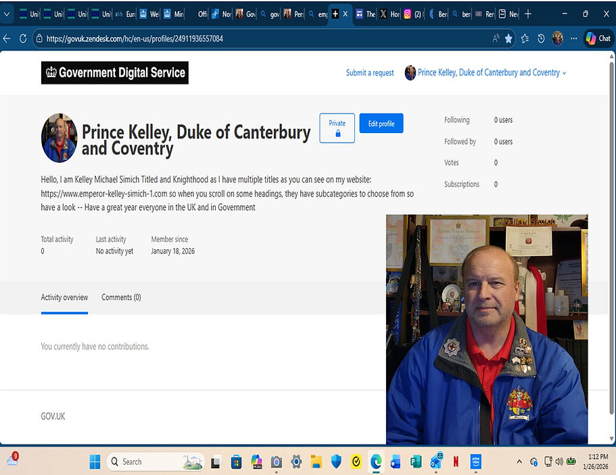The height and width of the screenshot is (475, 616).
Task: Expand the Prince Kelley user menu
Action: pyautogui.click(x=492, y=72)
